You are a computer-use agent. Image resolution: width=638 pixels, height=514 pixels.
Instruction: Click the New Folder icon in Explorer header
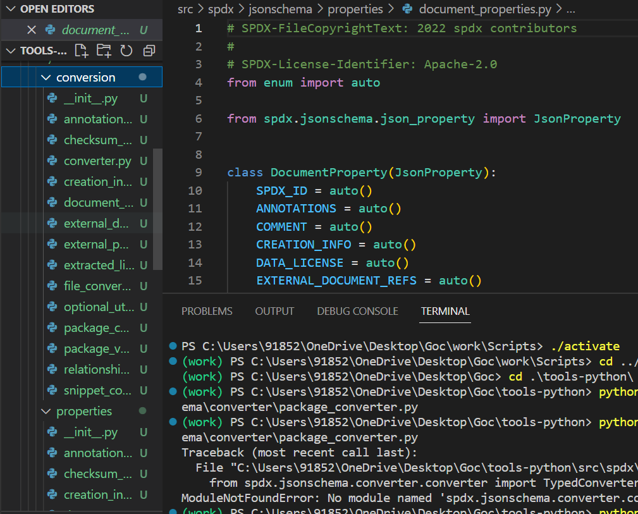click(103, 51)
